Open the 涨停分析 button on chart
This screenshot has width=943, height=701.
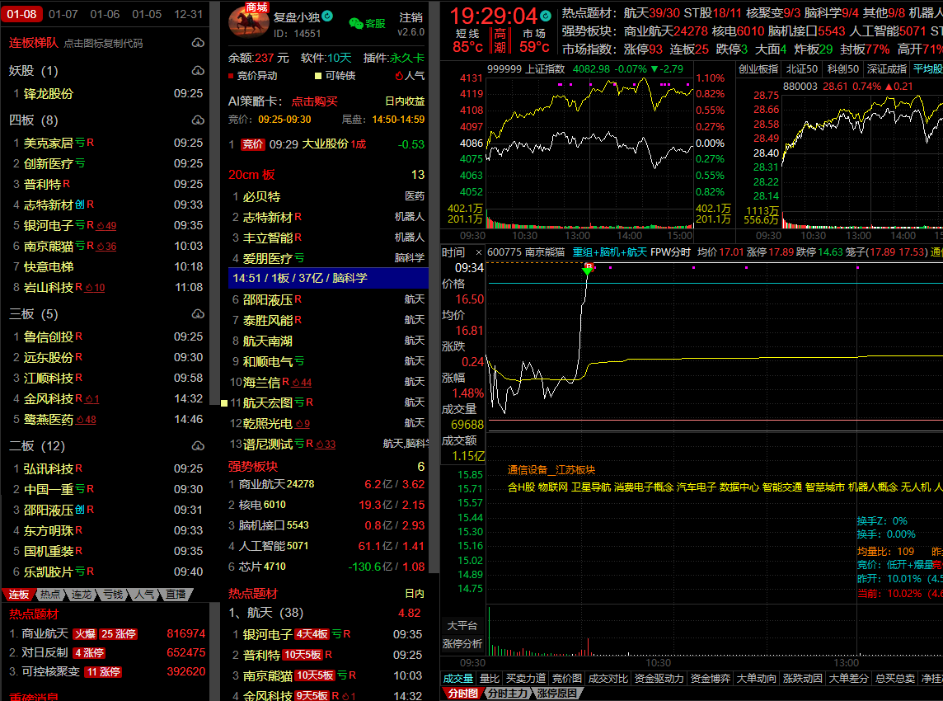coord(462,644)
